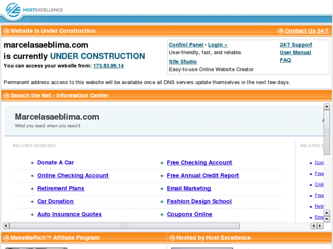Open the 24/7 Support link
The height and width of the screenshot is (249, 333).
[296, 45]
